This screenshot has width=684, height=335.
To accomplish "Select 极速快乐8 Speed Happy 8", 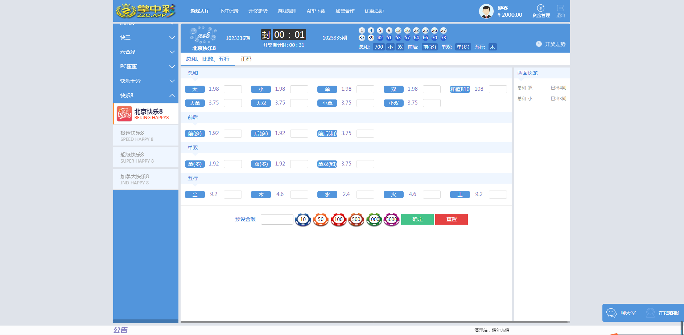I will pos(146,136).
